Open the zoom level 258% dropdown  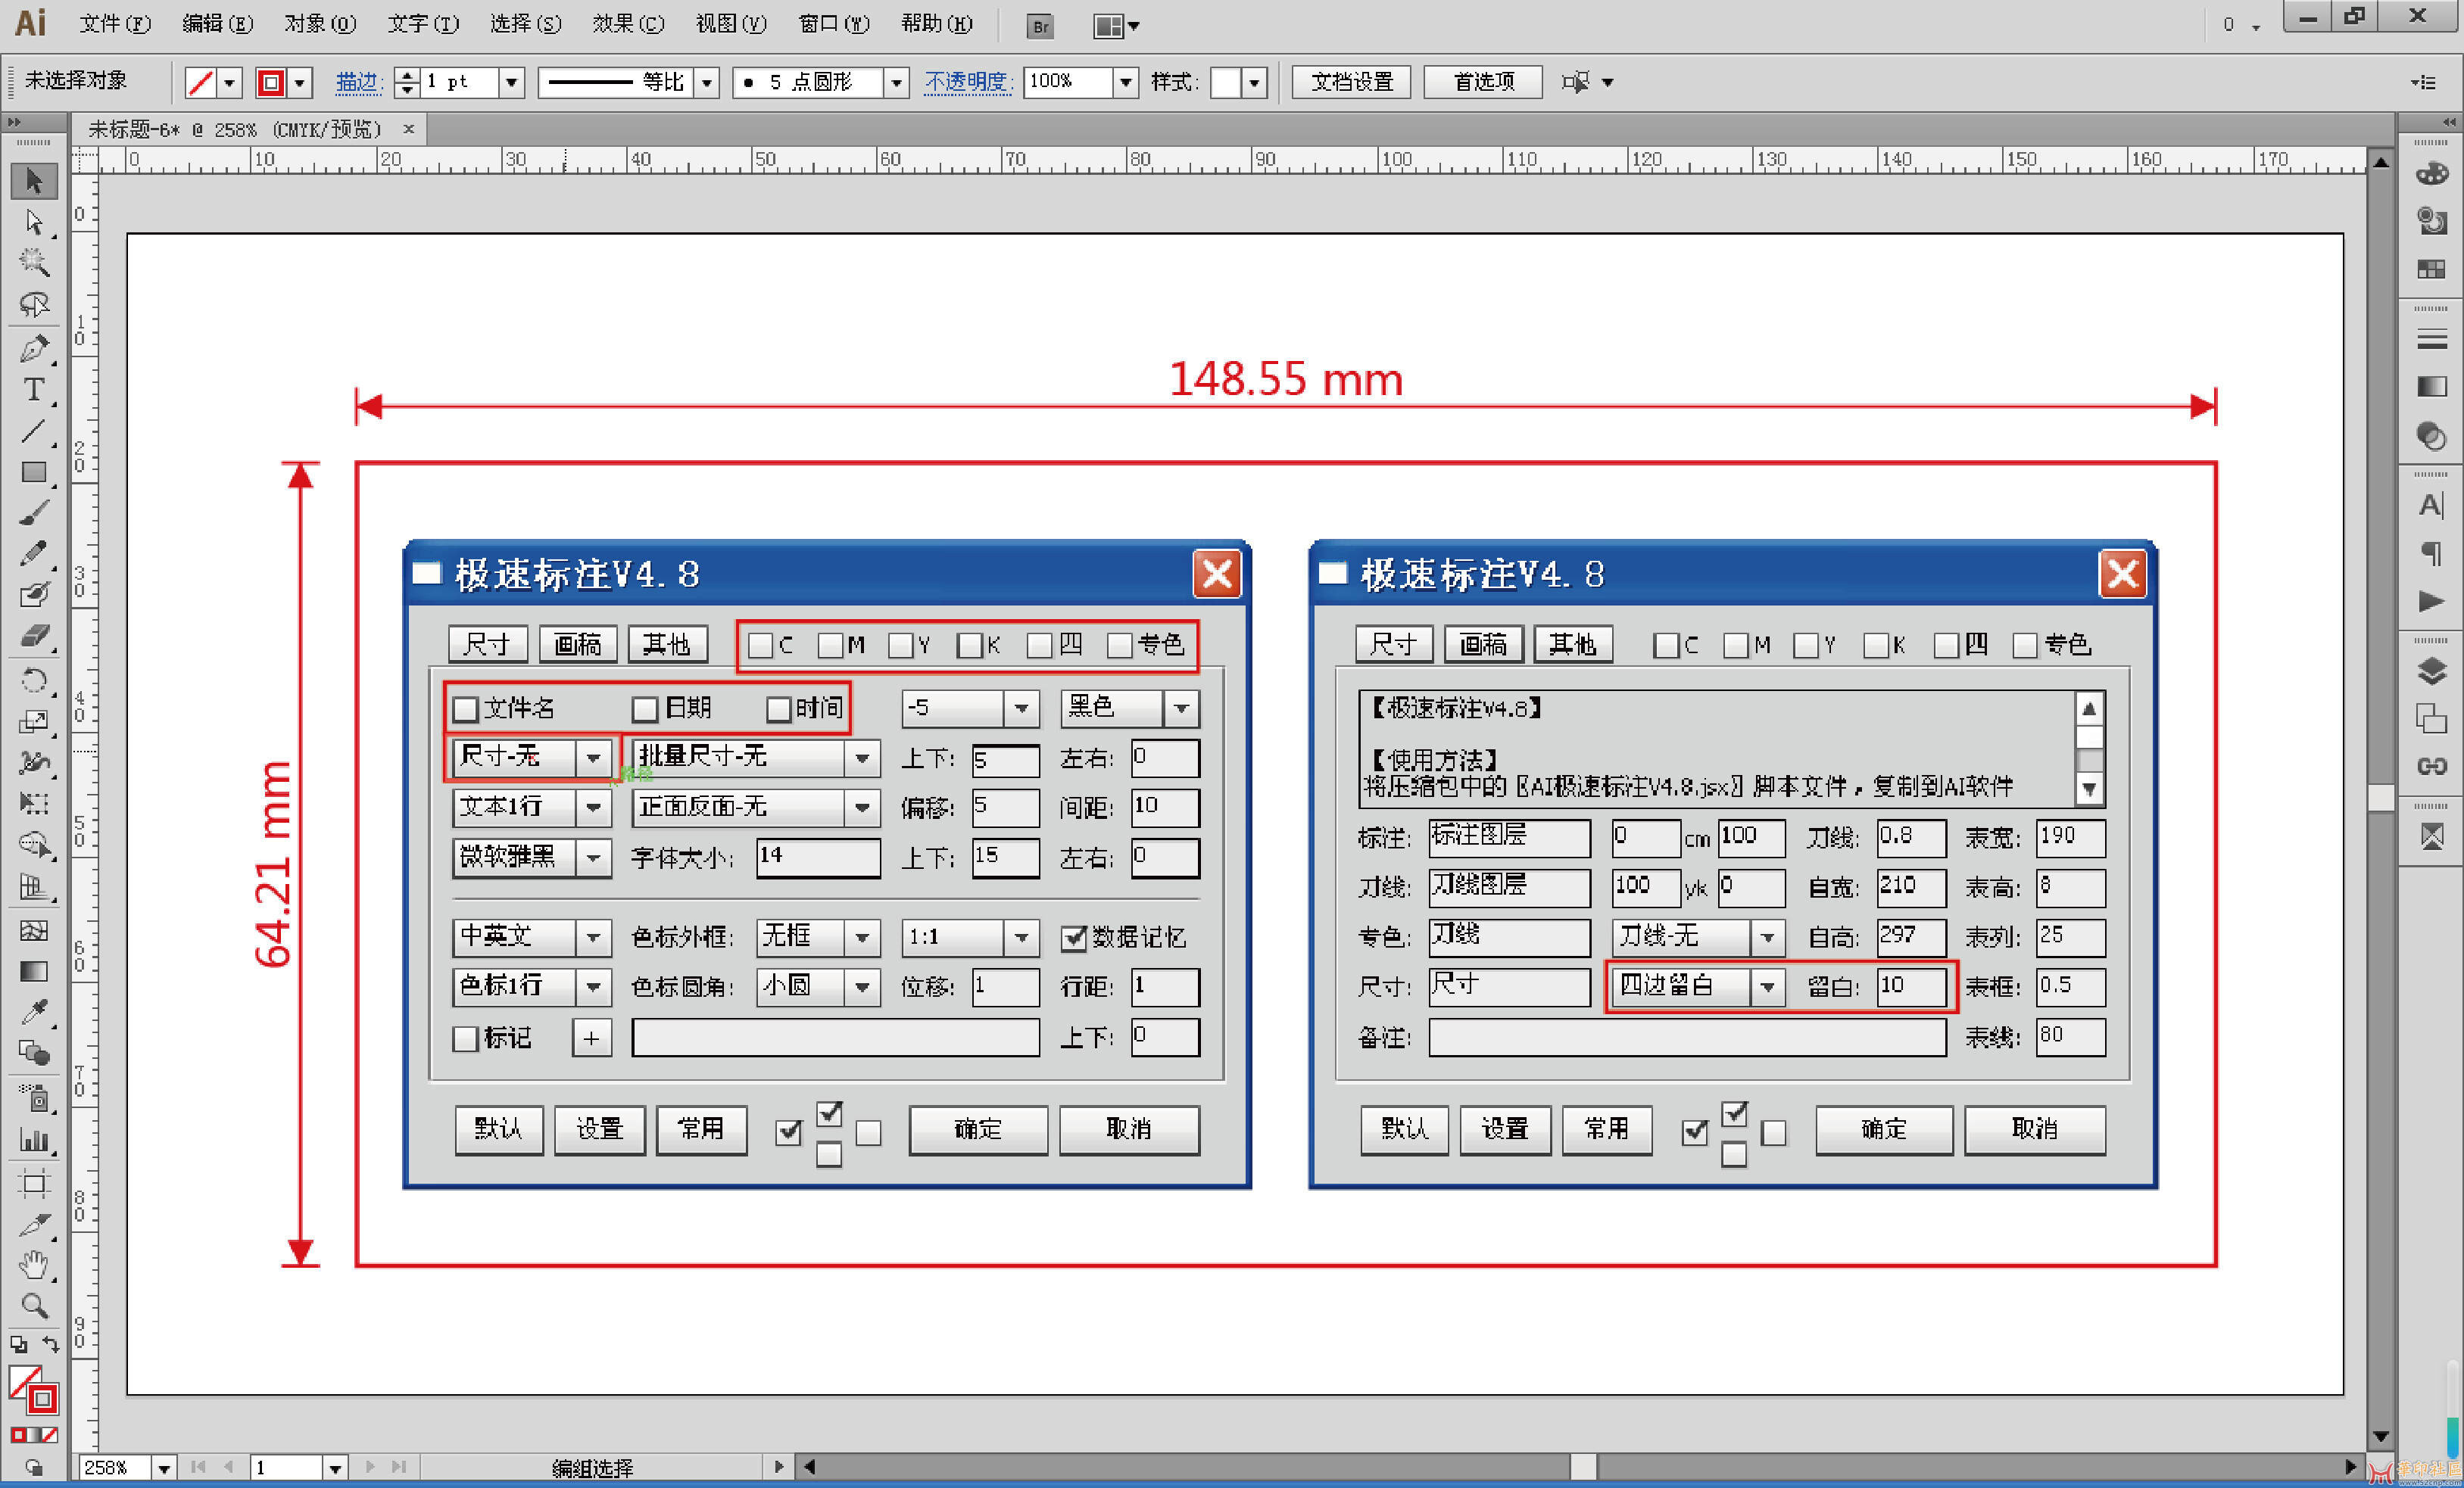[x=163, y=1467]
